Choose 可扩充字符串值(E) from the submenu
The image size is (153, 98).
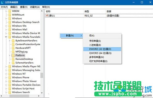[102, 61]
